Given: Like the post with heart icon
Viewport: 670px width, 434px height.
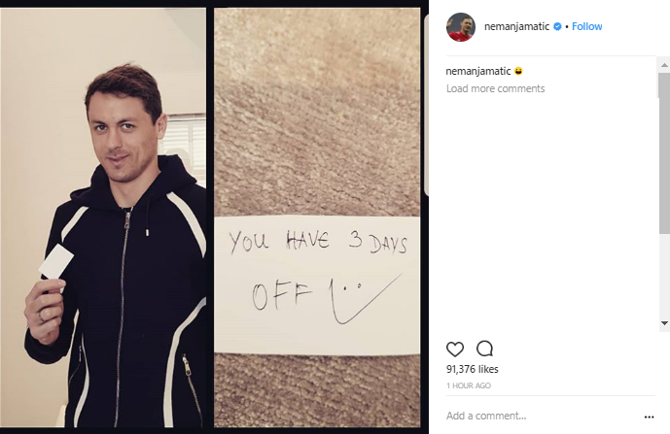Looking at the screenshot, I should [455, 350].
